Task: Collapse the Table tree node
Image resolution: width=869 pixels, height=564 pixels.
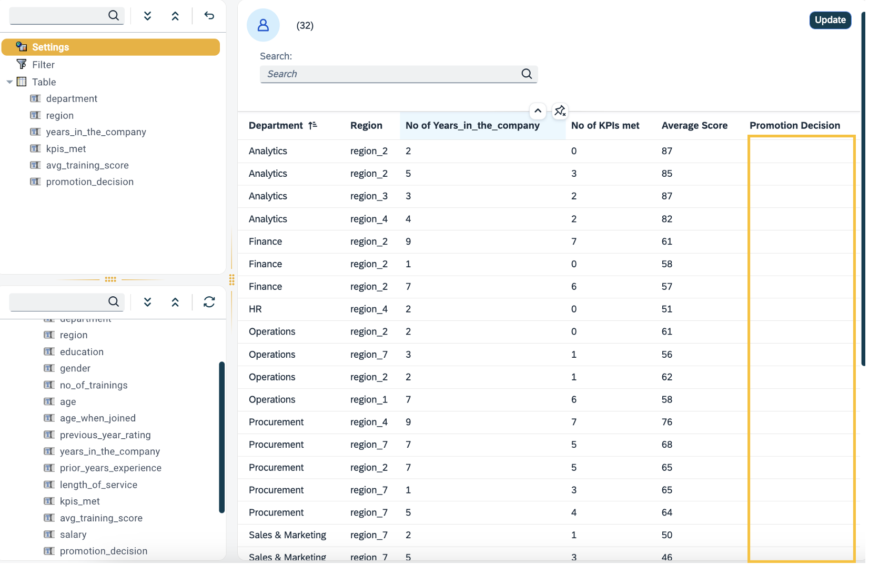Action: coord(9,82)
